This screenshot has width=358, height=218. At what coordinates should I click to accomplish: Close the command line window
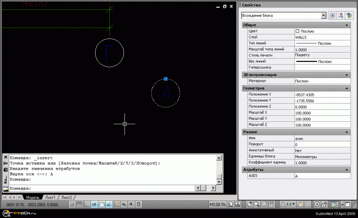point(6,157)
